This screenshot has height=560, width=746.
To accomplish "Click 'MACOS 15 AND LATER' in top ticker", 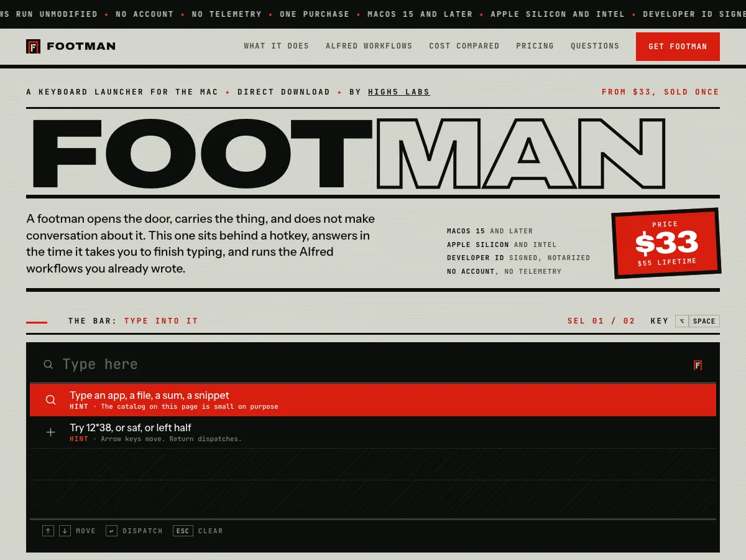I will tap(420, 14).
